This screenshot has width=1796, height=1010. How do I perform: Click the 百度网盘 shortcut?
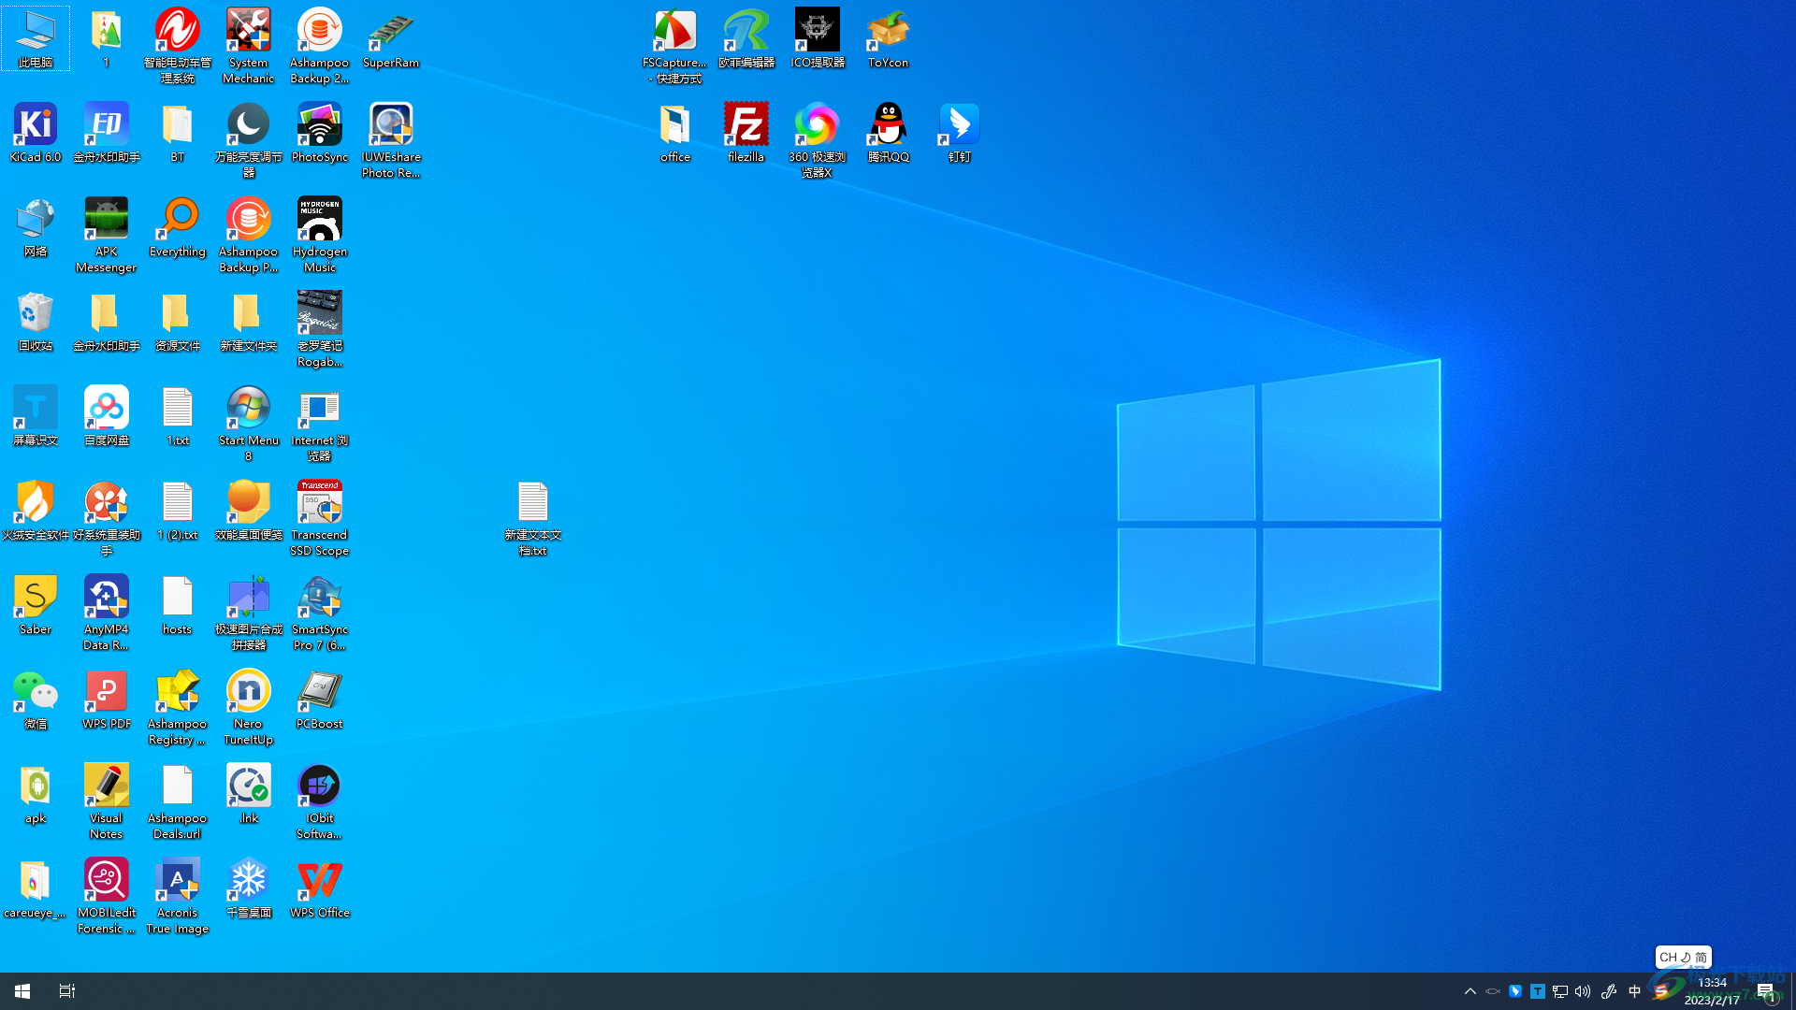pos(107,416)
